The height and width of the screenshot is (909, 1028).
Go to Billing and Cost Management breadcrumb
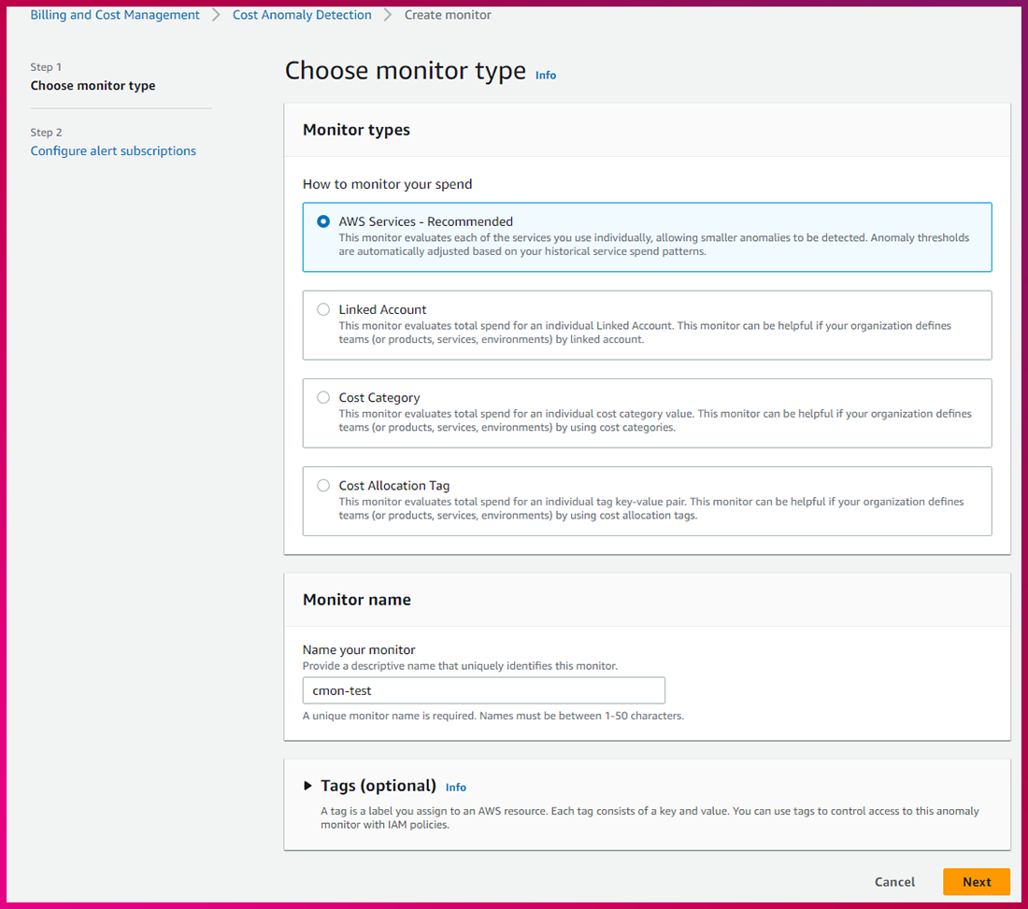(115, 15)
